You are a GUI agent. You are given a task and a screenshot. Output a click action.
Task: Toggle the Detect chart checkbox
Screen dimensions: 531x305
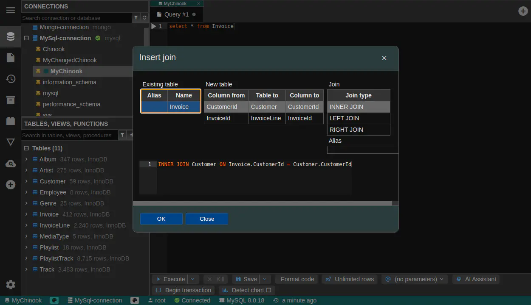point(268,290)
